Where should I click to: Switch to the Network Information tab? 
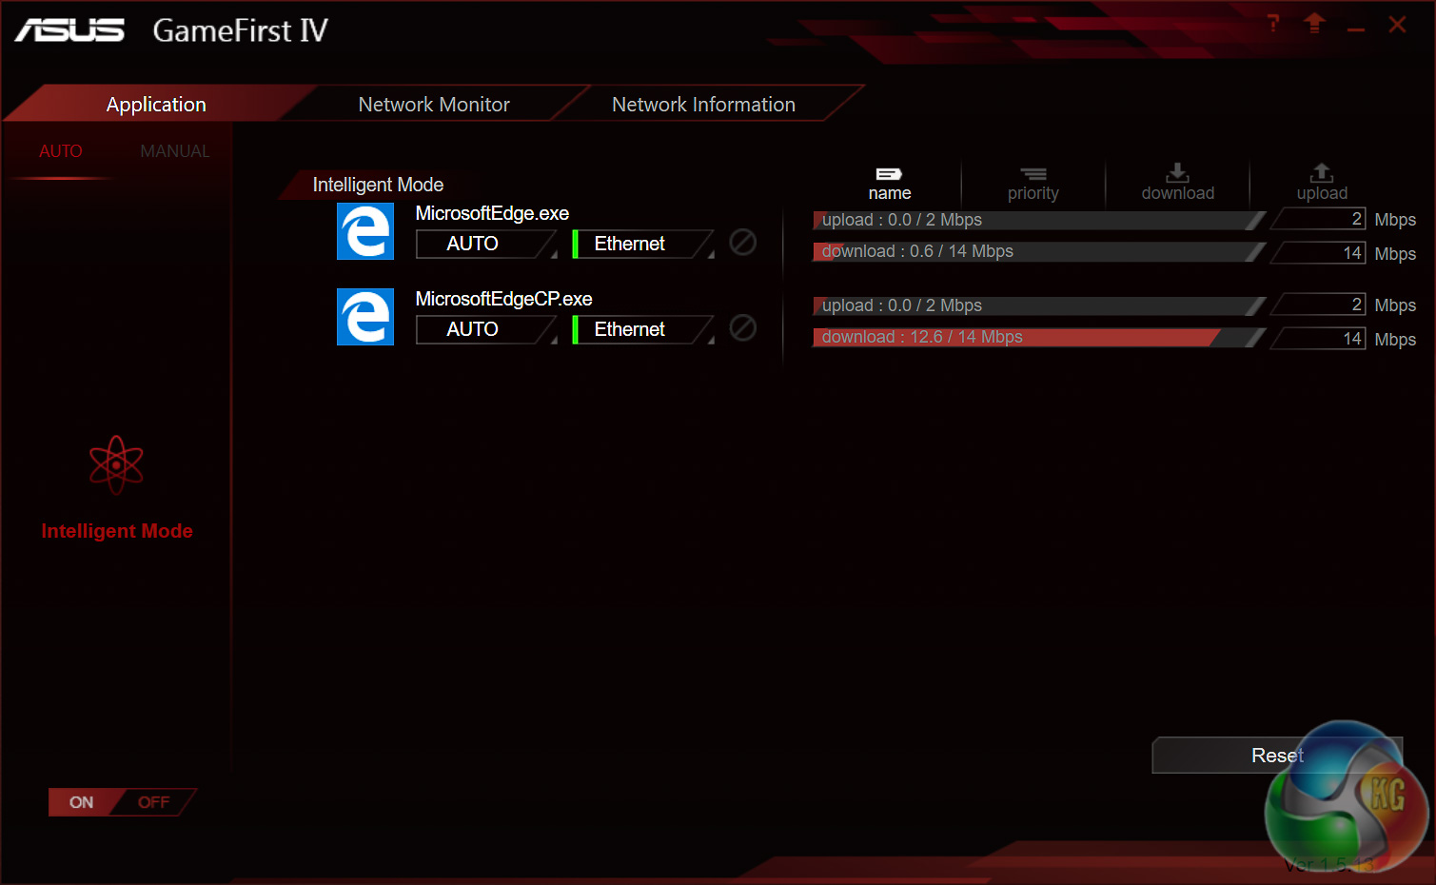(x=704, y=105)
